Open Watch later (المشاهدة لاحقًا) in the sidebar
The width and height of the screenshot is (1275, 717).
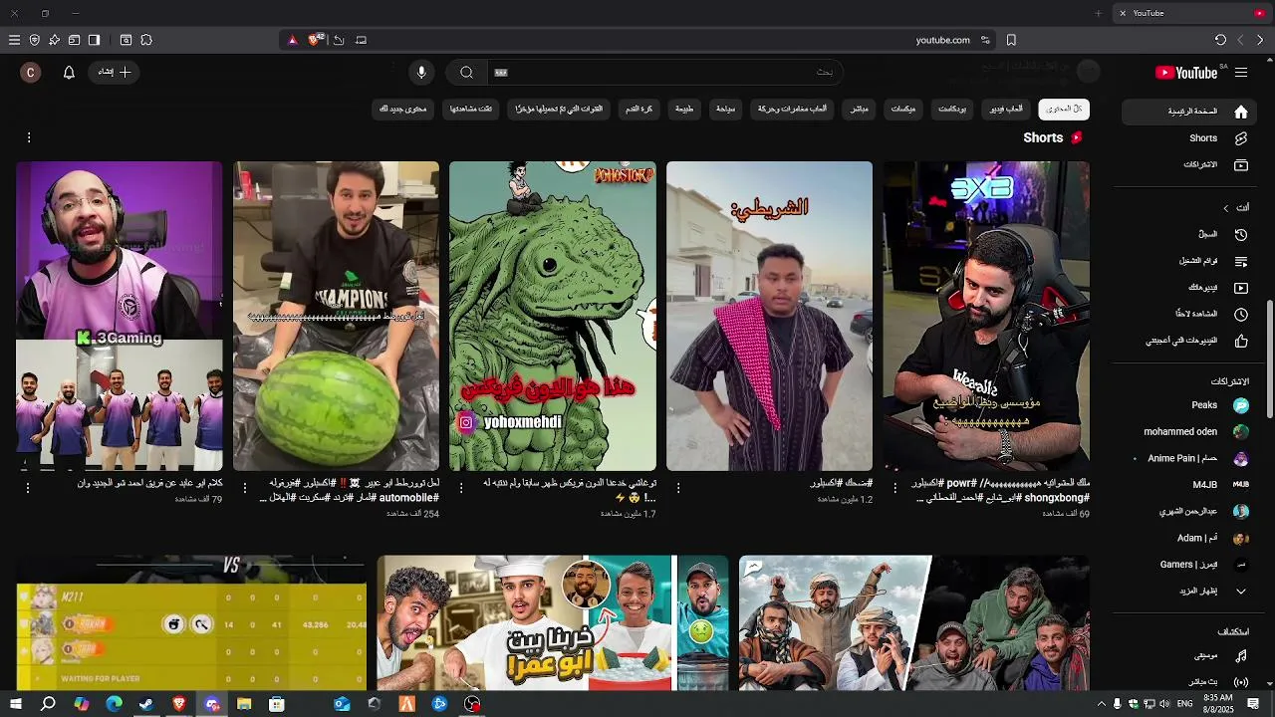pyautogui.click(x=1187, y=314)
